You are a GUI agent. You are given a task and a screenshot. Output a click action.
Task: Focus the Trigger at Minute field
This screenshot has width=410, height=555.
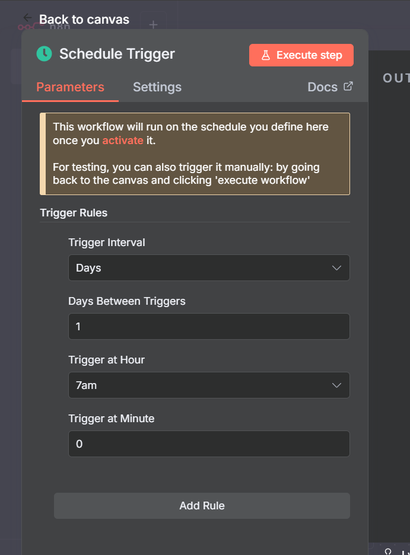(209, 444)
